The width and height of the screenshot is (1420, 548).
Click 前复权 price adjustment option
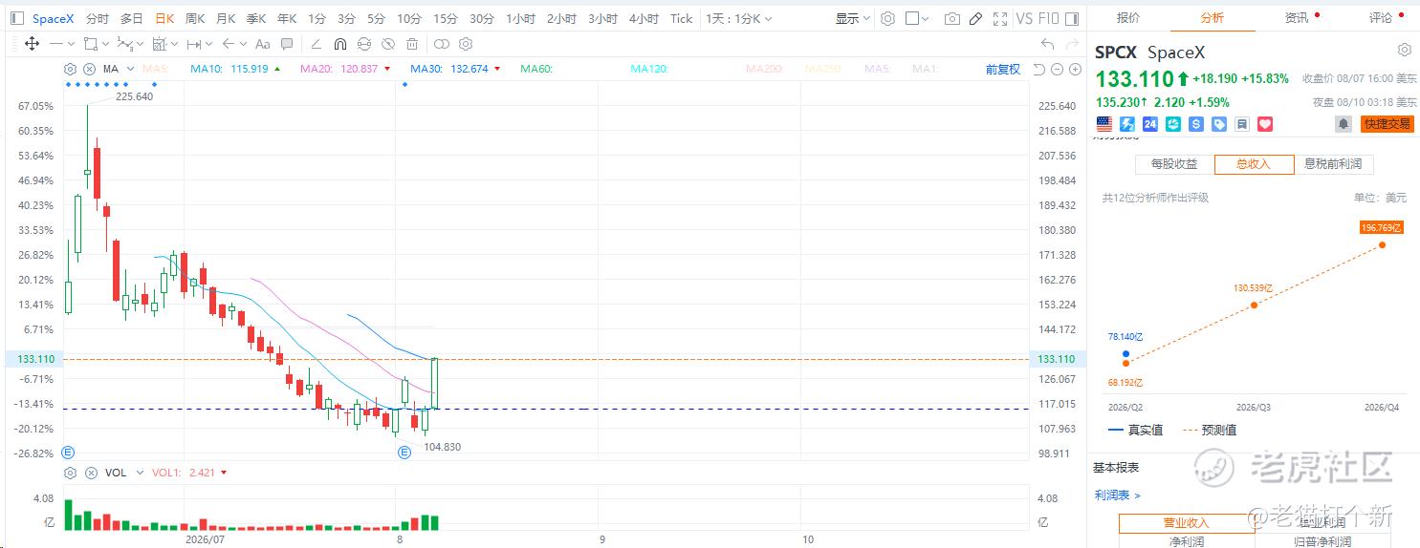(1003, 69)
